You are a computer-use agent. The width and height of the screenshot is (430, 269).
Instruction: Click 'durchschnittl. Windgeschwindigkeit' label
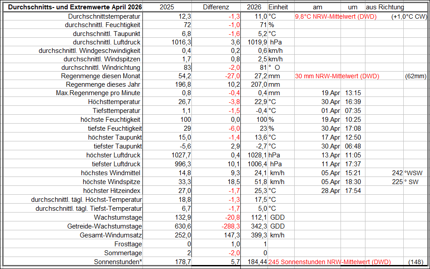[x=89, y=51]
